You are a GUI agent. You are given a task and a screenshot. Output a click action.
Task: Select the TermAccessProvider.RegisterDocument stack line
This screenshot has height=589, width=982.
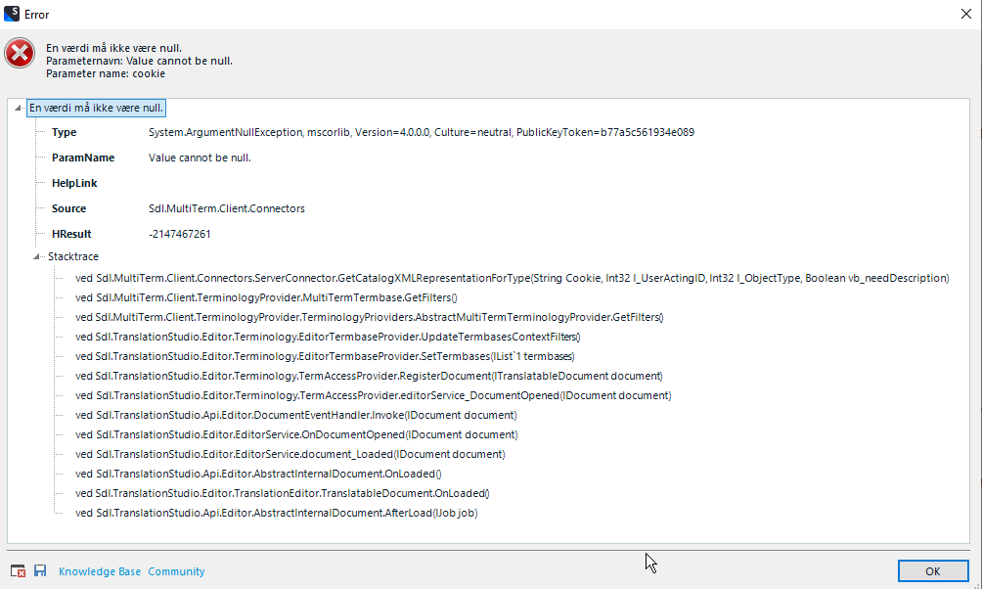click(369, 376)
